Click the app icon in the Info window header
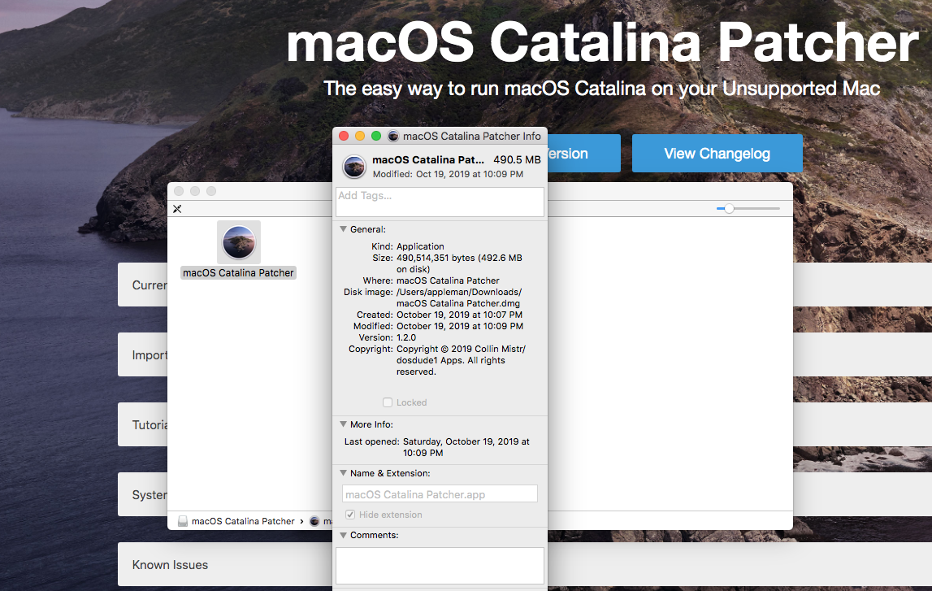 tap(354, 167)
